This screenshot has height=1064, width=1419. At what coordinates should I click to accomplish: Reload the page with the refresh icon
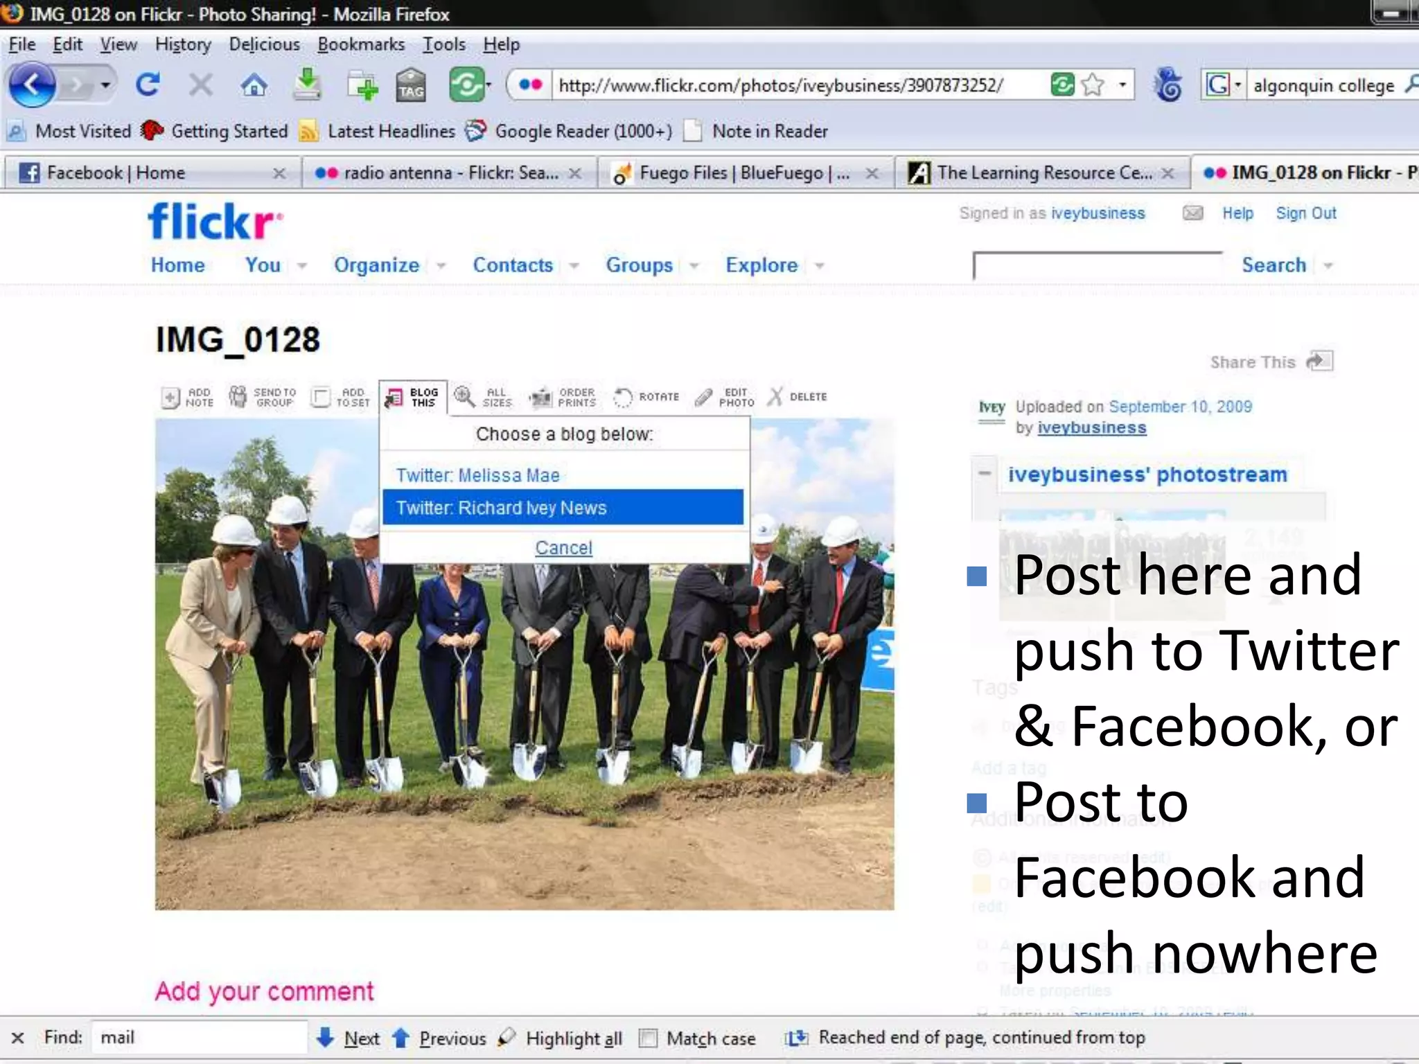148,85
